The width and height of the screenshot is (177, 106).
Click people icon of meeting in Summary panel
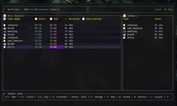click(124, 31)
